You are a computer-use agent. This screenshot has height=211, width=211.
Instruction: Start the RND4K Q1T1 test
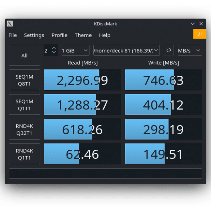[25, 154]
